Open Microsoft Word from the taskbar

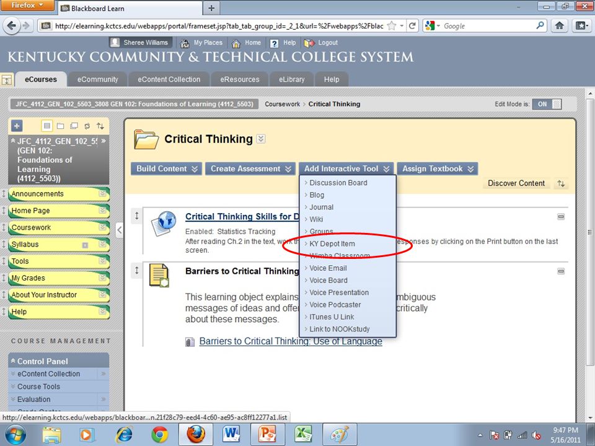231,434
